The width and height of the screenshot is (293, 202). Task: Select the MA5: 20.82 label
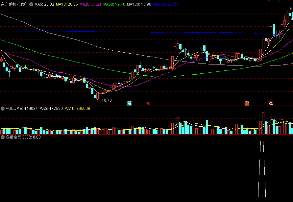44,4
